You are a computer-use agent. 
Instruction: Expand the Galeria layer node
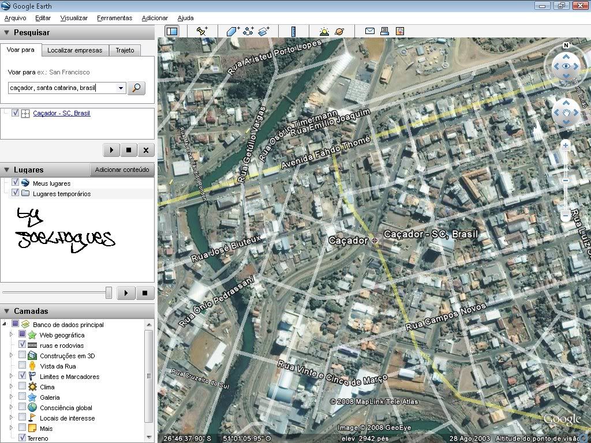12,396
